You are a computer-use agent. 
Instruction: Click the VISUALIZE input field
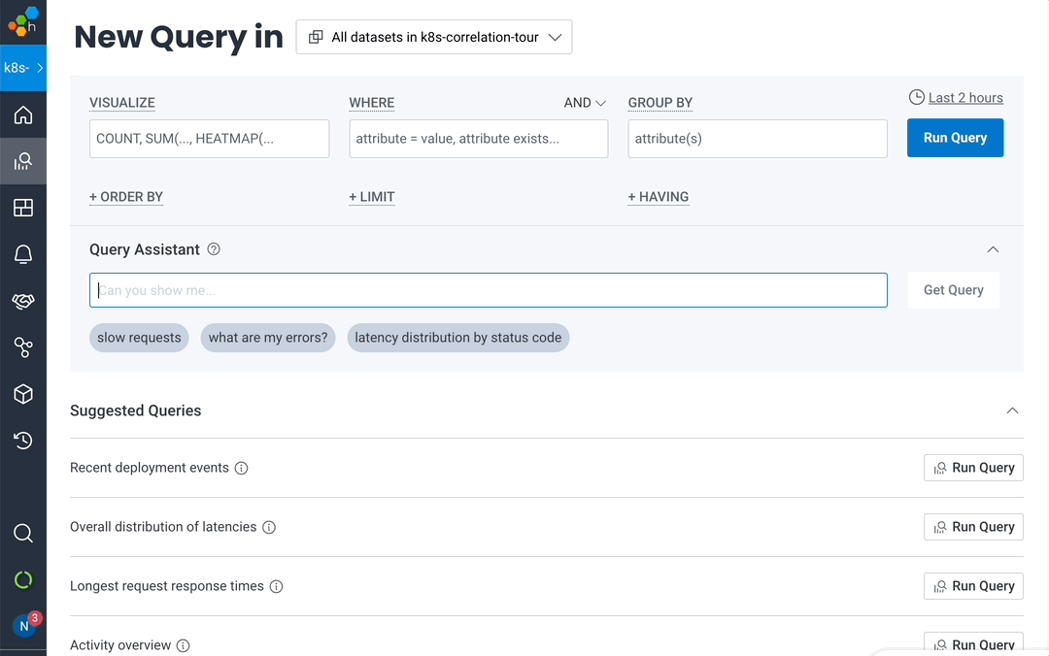click(209, 139)
